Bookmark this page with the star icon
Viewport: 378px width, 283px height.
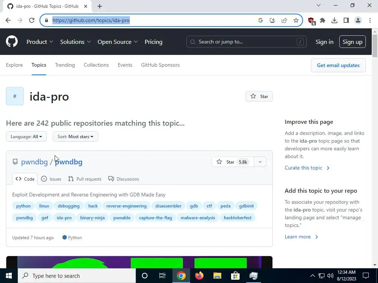tap(296, 21)
